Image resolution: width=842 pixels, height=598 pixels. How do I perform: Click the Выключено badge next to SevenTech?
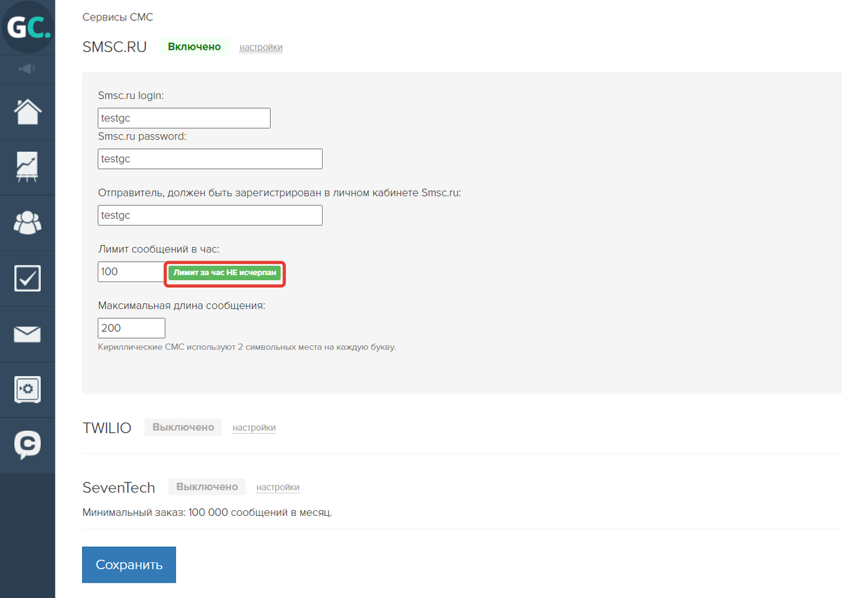coord(207,486)
